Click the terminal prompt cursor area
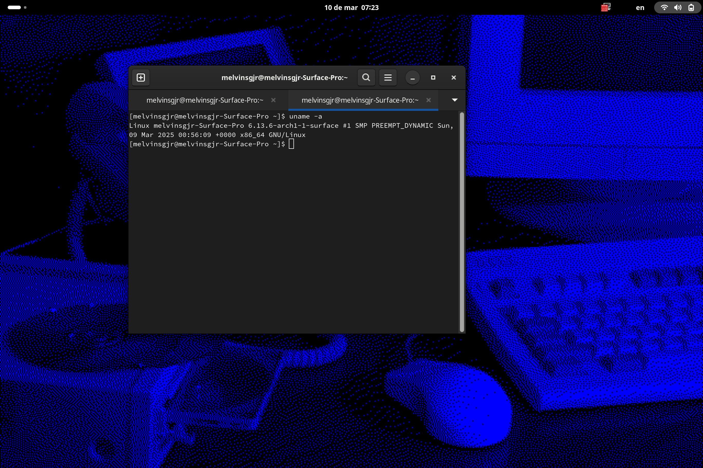This screenshot has width=703, height=468. 291,144
